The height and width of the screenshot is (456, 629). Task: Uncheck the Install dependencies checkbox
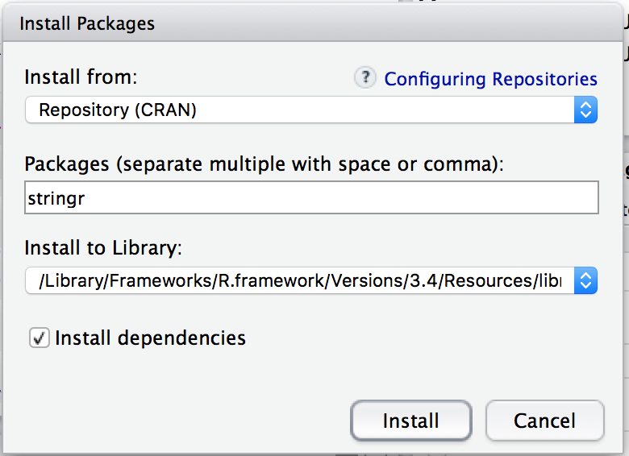[x=39, y=338]
